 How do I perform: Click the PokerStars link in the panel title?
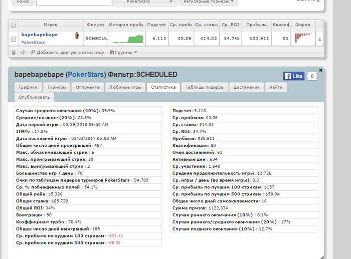click(86, 75)
